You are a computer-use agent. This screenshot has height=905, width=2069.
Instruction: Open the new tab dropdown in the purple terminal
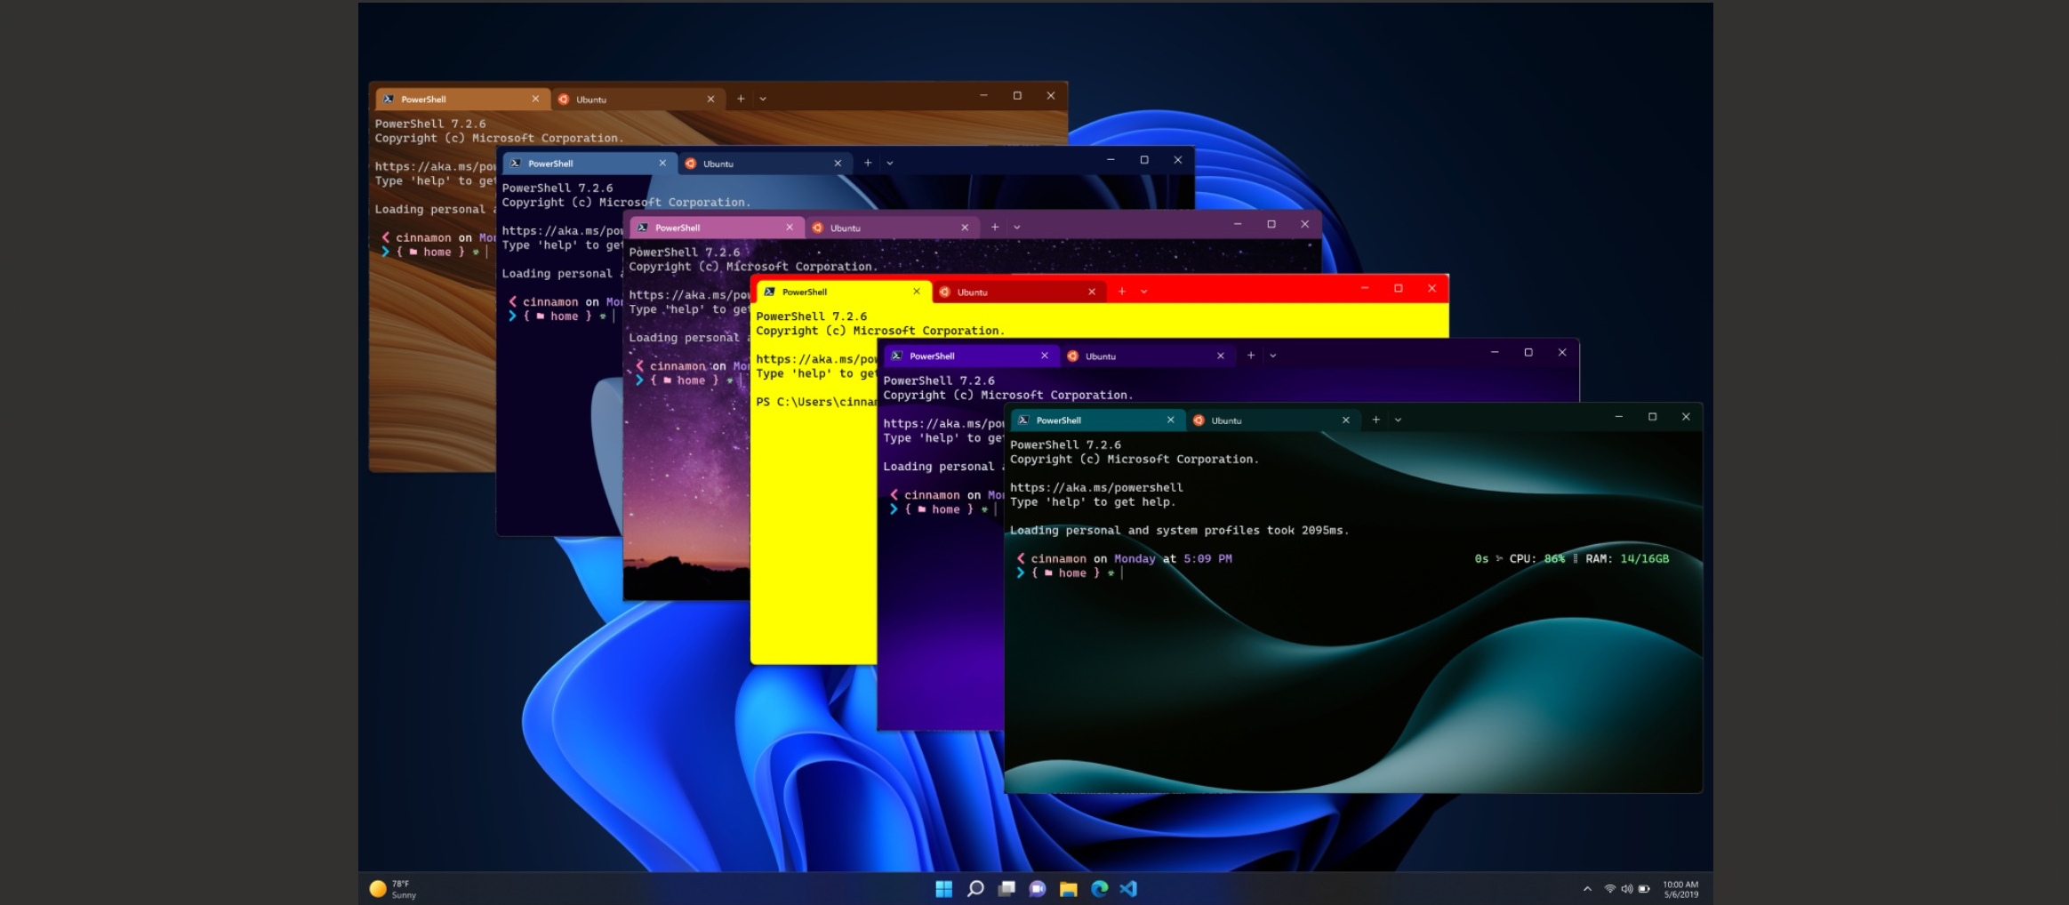(x=1274, y=355)
